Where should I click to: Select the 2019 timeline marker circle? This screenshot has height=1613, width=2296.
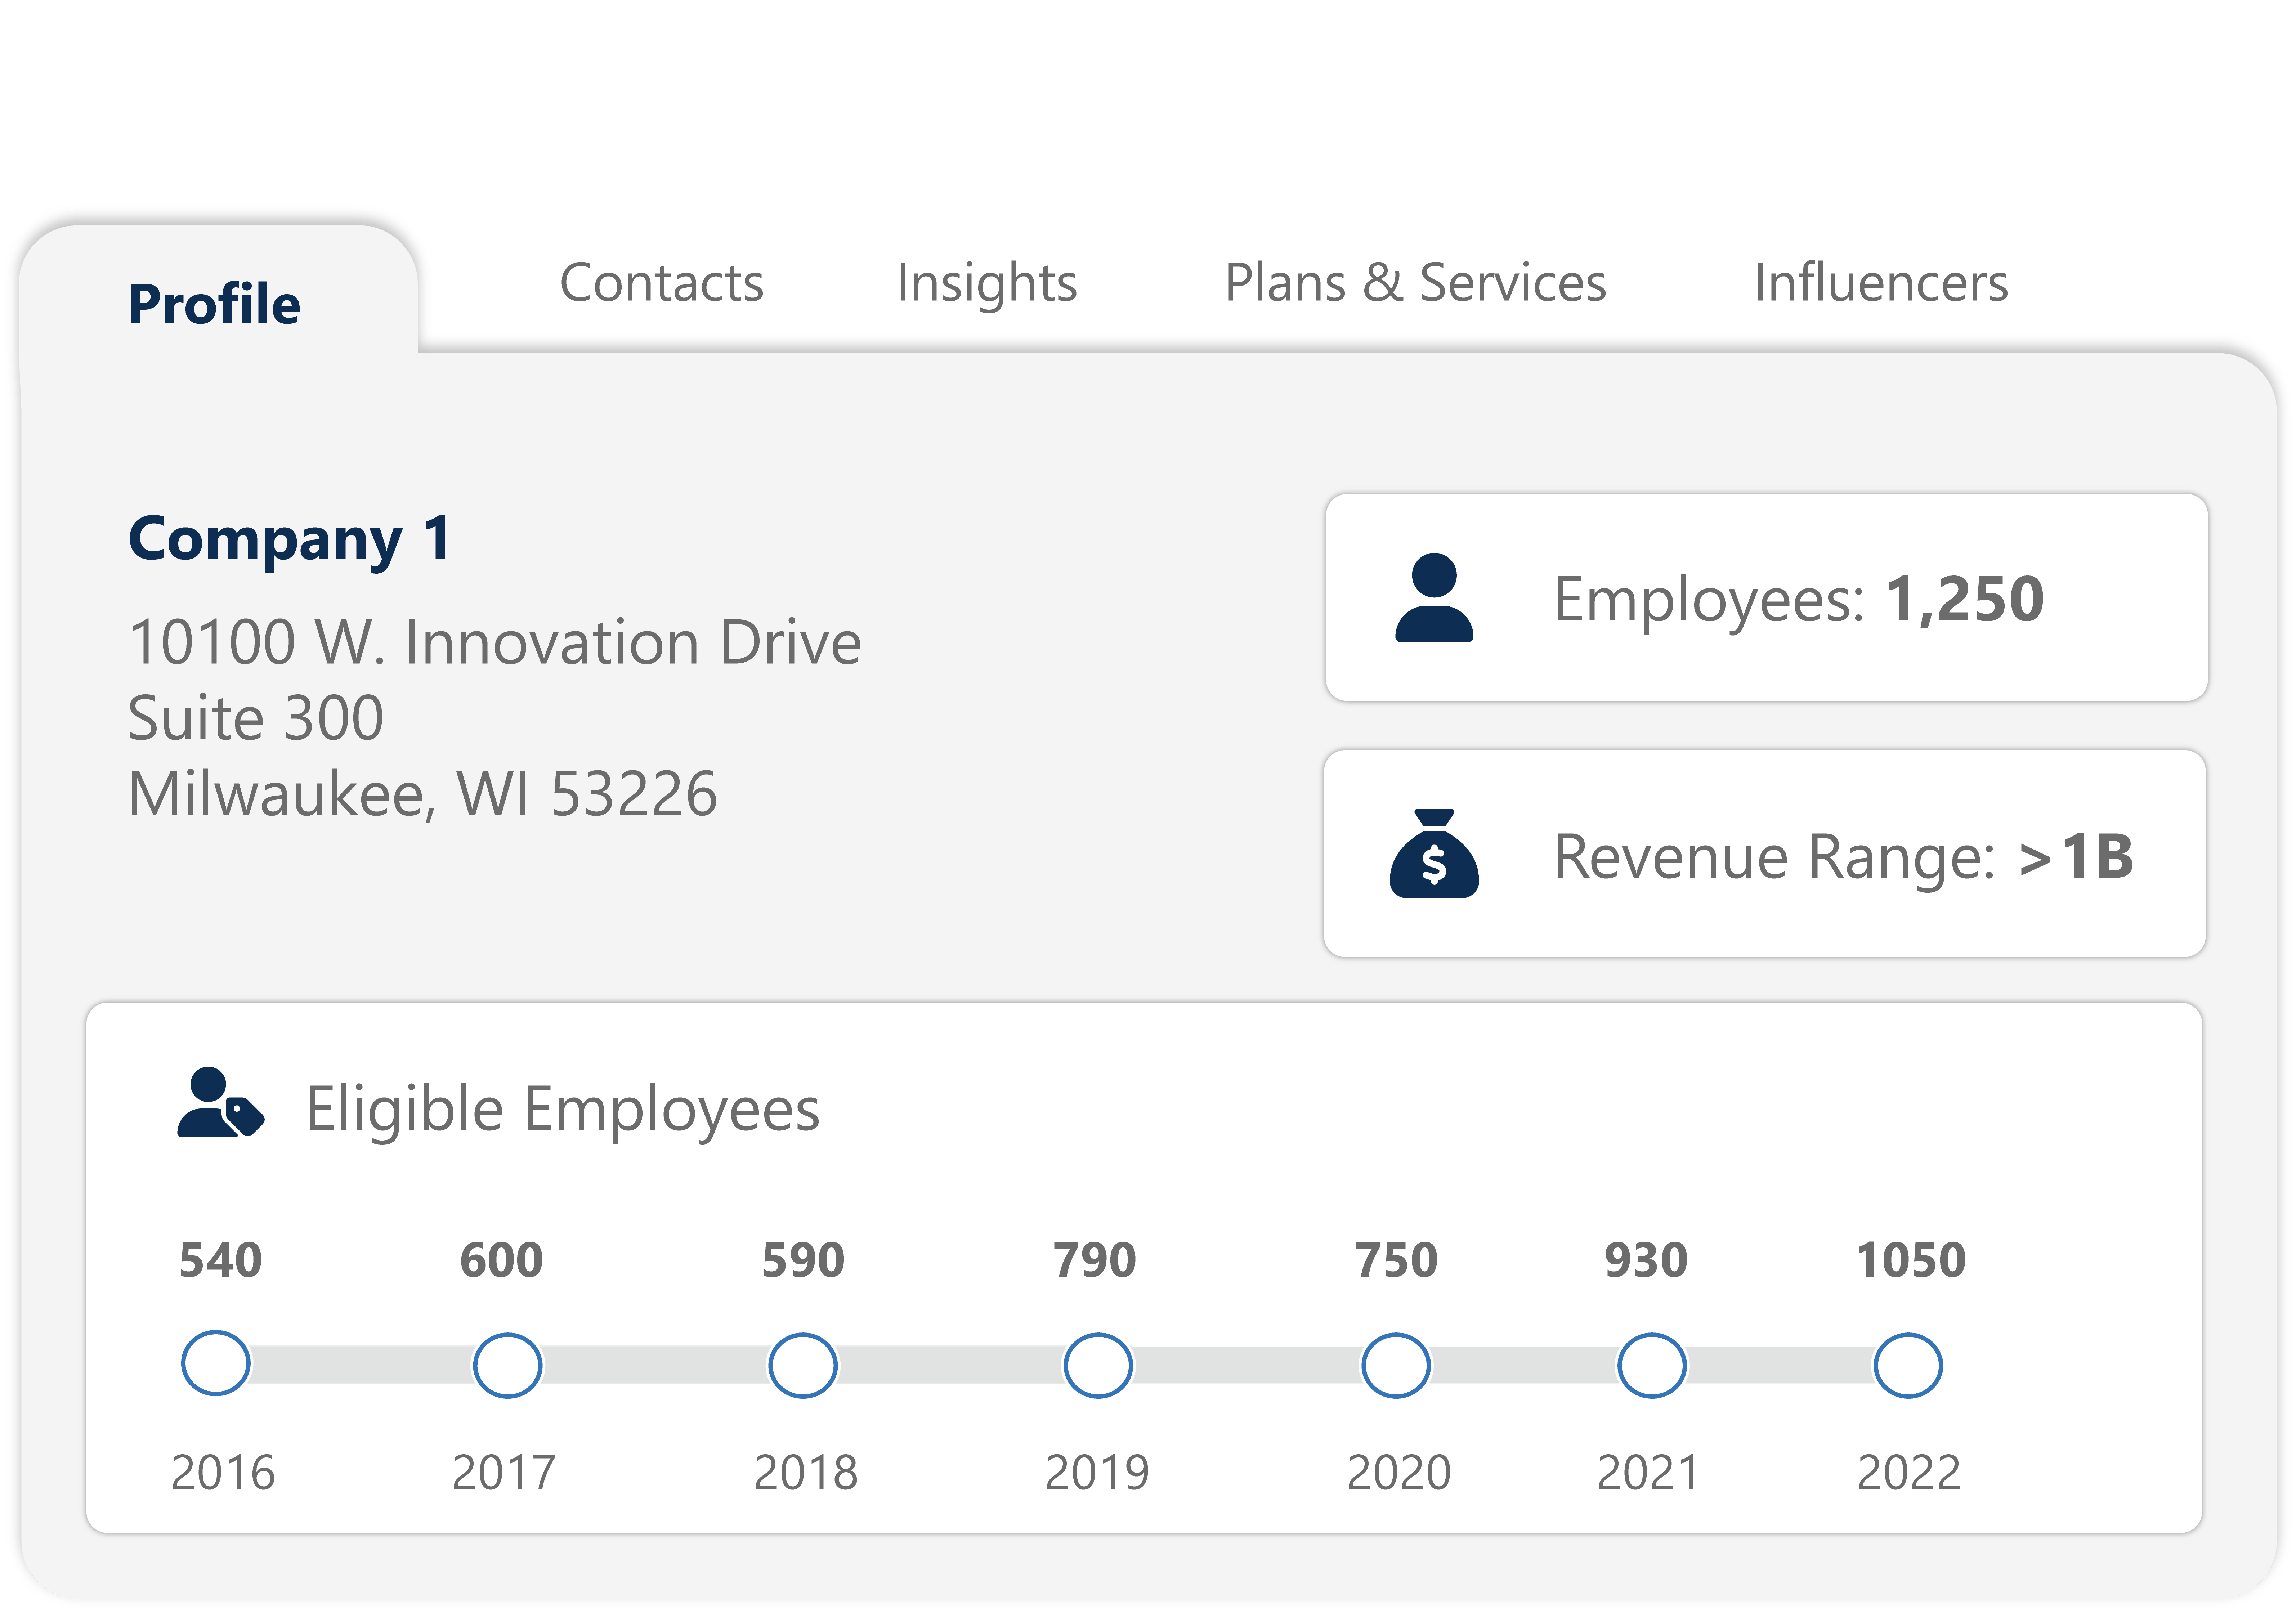[1098, 1365]
